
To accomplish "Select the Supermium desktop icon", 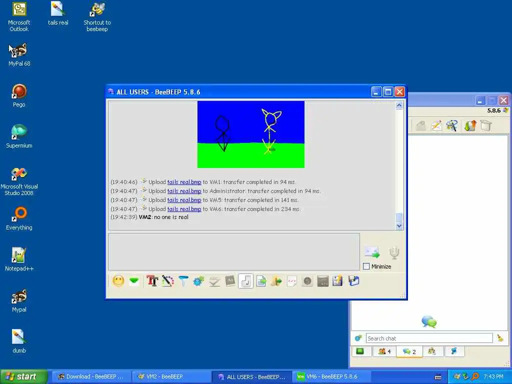I will [19, 137].
